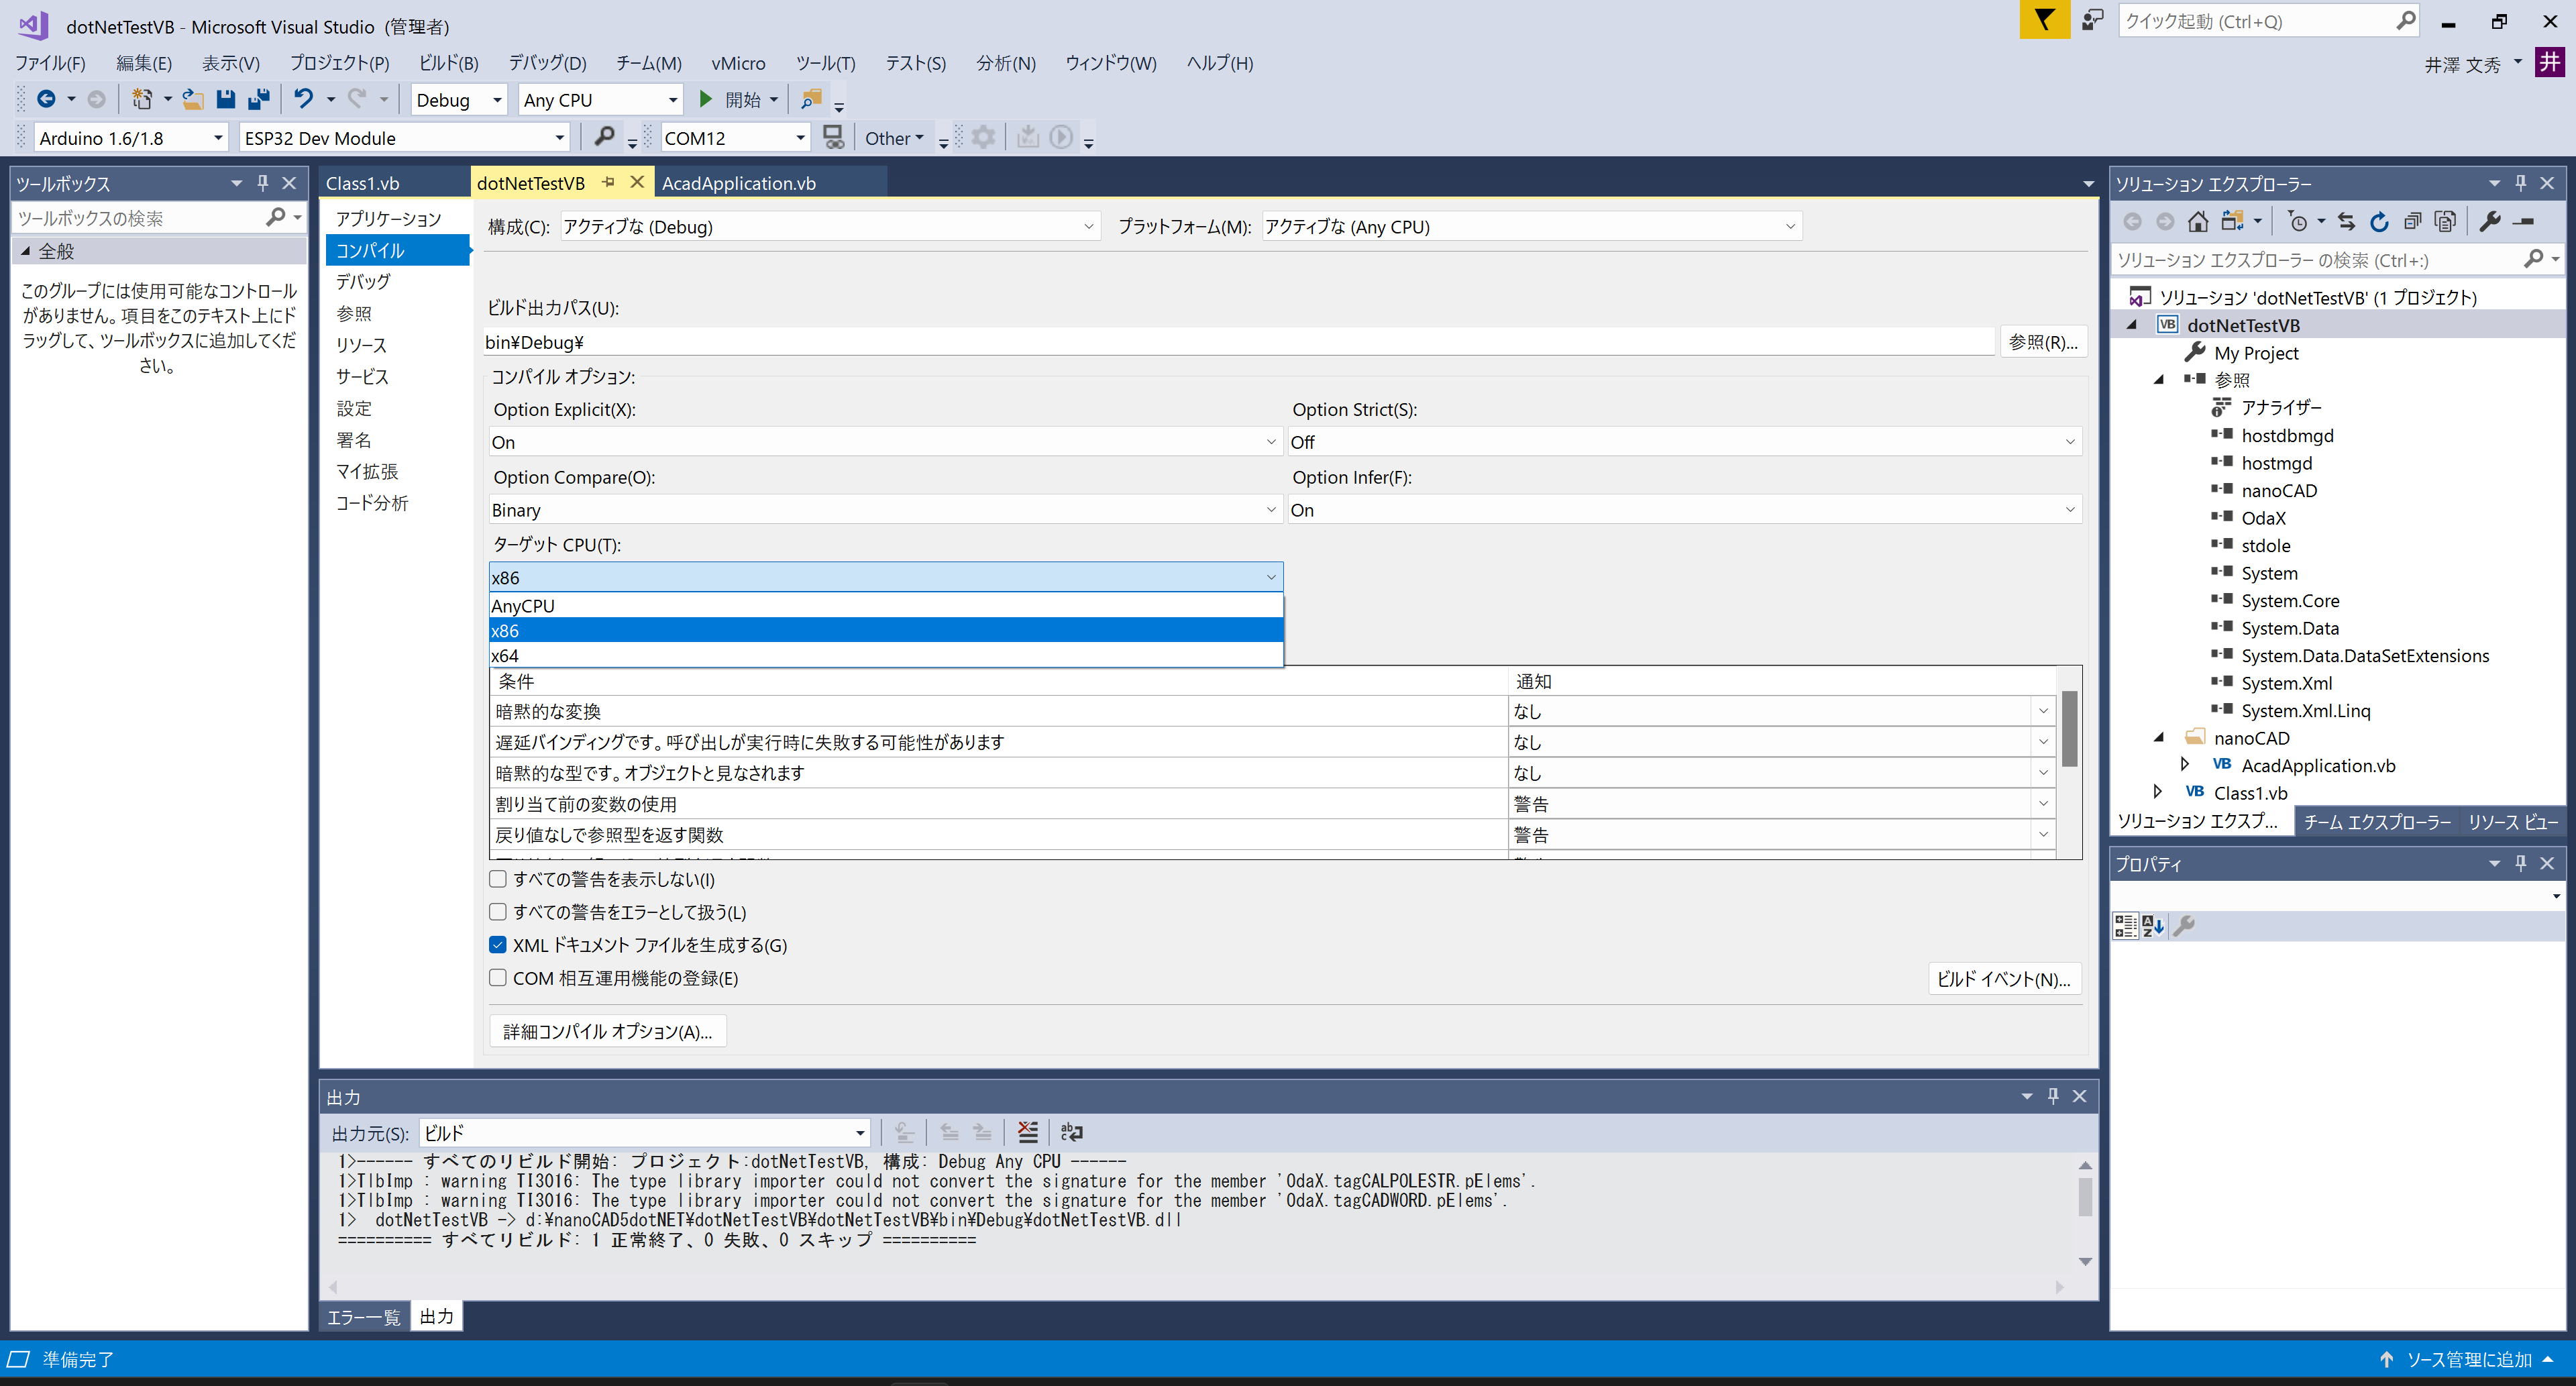Click the 参照(R)... browse button
Image resolution: width=2576 pixels, height=1386 pixels.
(2043, 342)
